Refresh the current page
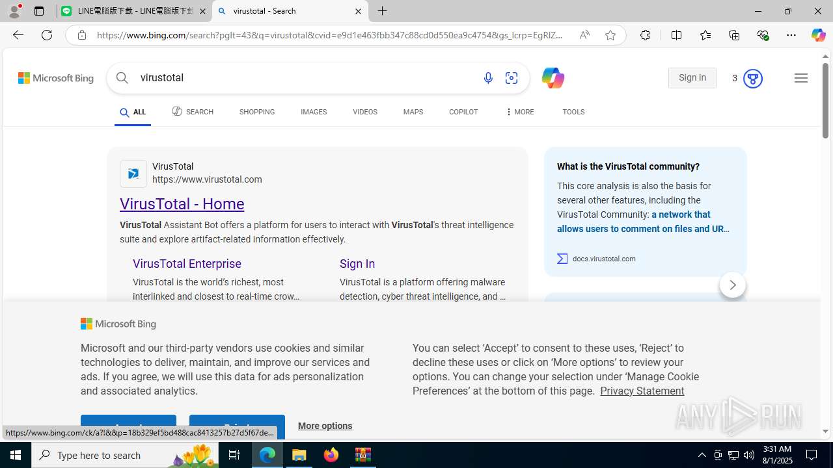Viewport: 833px width, 468px height. pyautogui.click(x=47, y=35)
